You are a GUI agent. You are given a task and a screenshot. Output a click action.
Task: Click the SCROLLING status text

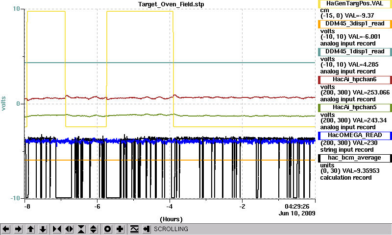tap(171, 229)
